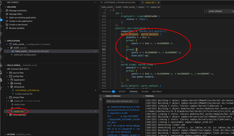Click build breadcrumb in editor path
The width and height of the screenshot is (234, 136).
tap(118, 7)
